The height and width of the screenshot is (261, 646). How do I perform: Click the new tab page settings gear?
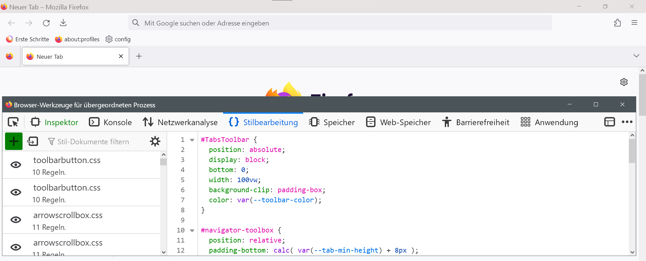[624, 82]
